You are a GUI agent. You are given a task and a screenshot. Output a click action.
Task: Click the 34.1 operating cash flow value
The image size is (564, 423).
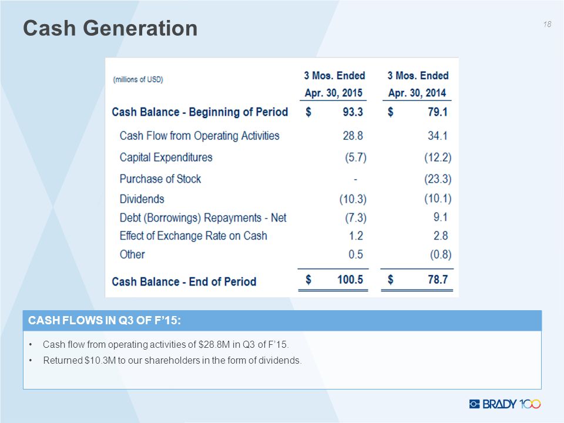point(437,136)
